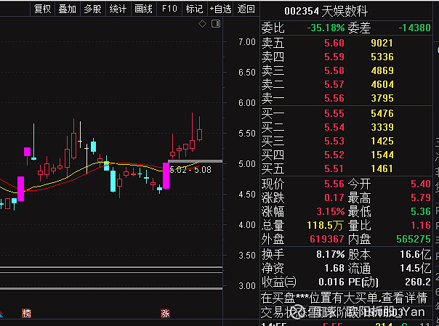Toggle 叠加 overlay on chart
The width and height of the screenshot is (439, 326).
[x=67, y=9]
